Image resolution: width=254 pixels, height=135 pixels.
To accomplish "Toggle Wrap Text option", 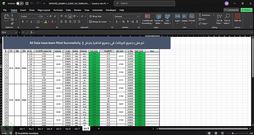I will (96, 16).
